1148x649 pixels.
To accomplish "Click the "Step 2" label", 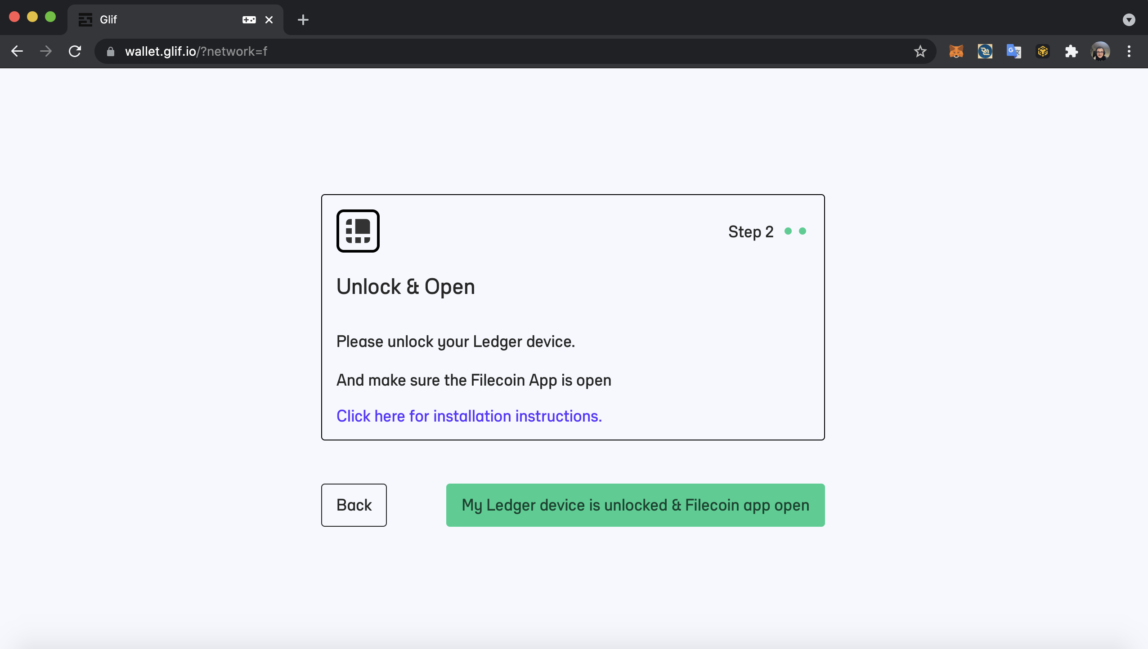I will click(x=751, y=232).
